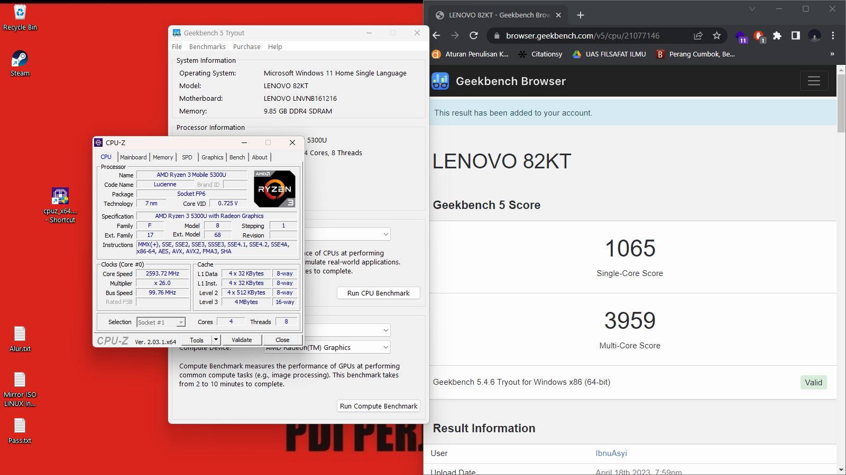Open a new Chrome tab with plus
The height and width of the screenshot is (475, 846).
[x=580, y=15]
